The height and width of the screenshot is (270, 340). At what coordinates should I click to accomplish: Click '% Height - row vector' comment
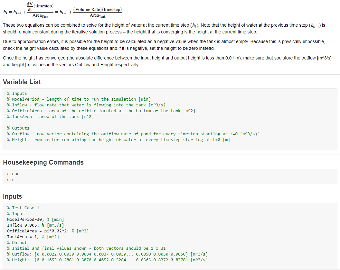tap(118, 140)
